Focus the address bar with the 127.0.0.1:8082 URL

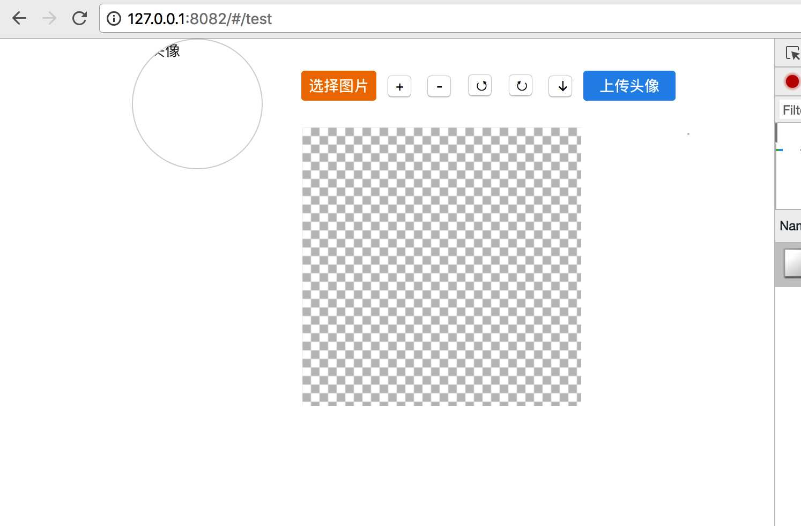pos(450,19)
